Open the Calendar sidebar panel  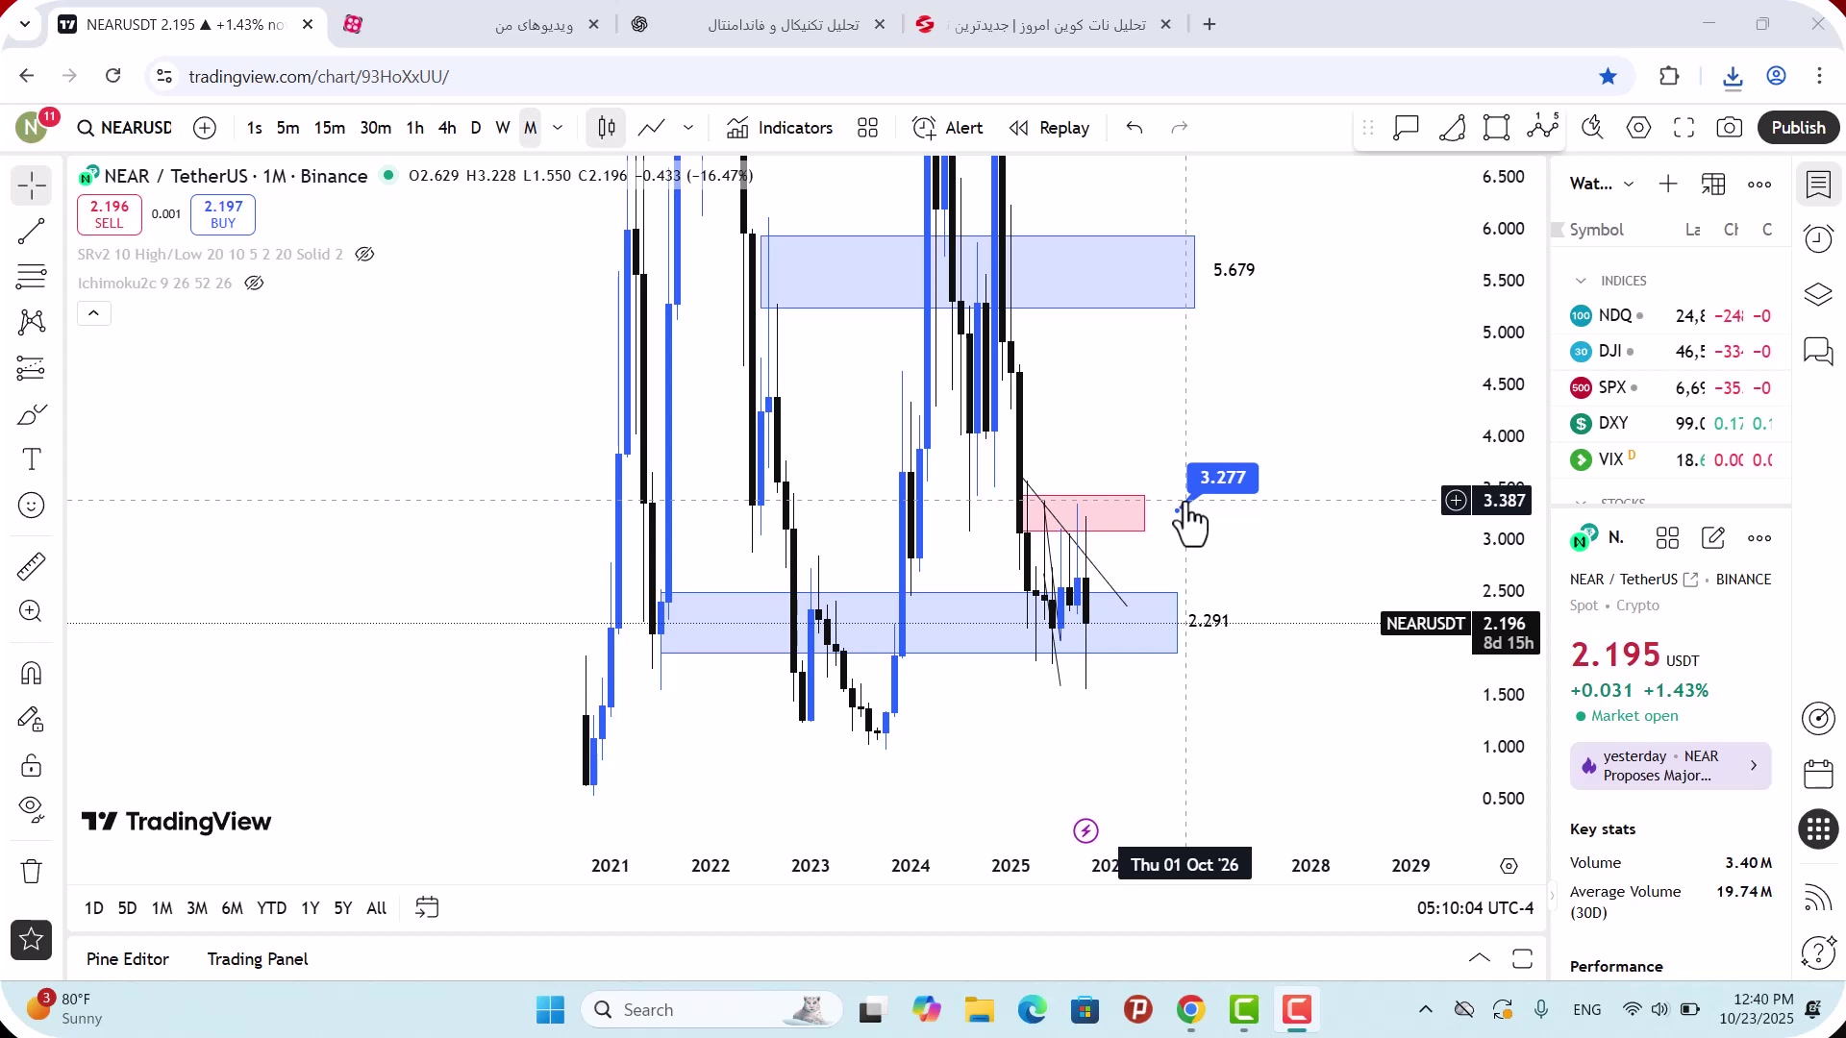pyautogui.click(x=1818, y=774)
